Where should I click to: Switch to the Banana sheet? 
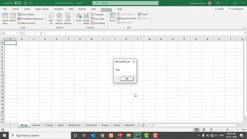36,125
